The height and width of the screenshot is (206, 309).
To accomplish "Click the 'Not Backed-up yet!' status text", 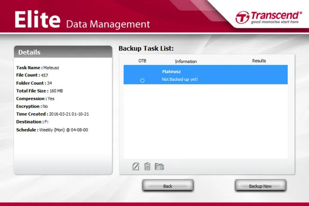I will tap(180, 79).
